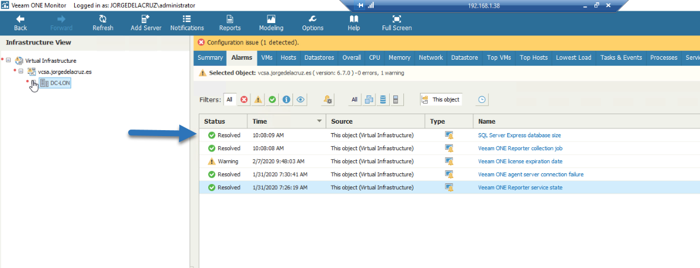Select the 'All' object type filter

click(355, 100)
